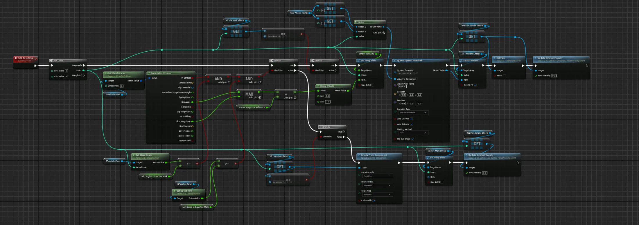Click the Smoke Magnitude Reference variable output pin

[267, 108]
